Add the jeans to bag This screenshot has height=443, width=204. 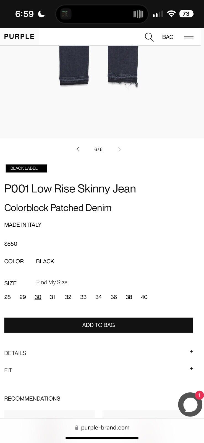pyautogui.click(x=98, y=325)
